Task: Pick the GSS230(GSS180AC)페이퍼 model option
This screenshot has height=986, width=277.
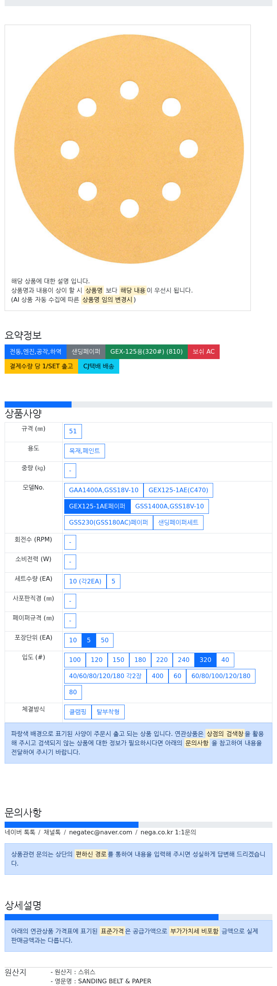Action: click(108, 523)
